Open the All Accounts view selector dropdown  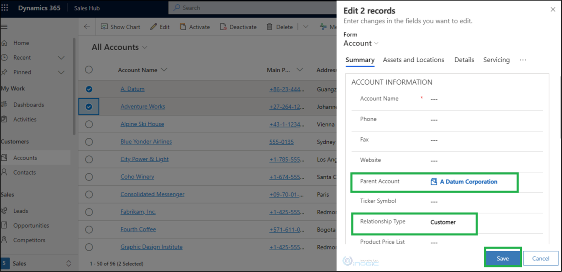145,48
